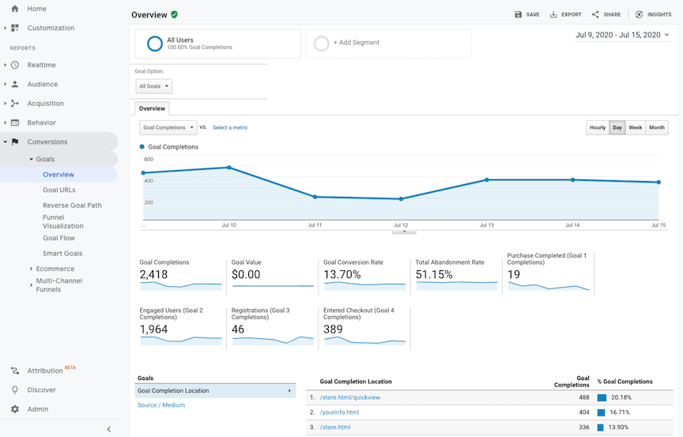The image size is (683, 437).
Task: Click the Jul 10 data point on chart
Action: coord(229,168)
